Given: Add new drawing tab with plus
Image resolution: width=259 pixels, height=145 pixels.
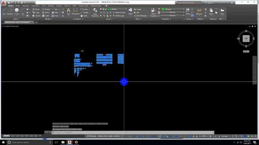Looking at the screenshot, I should pyautogui.click(x=36, y=22).
